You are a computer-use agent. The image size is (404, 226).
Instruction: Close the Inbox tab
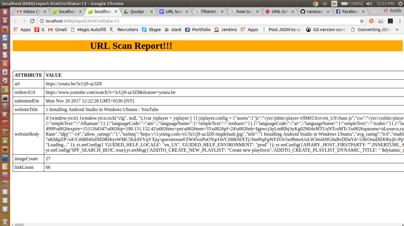(x=45, y=12)
